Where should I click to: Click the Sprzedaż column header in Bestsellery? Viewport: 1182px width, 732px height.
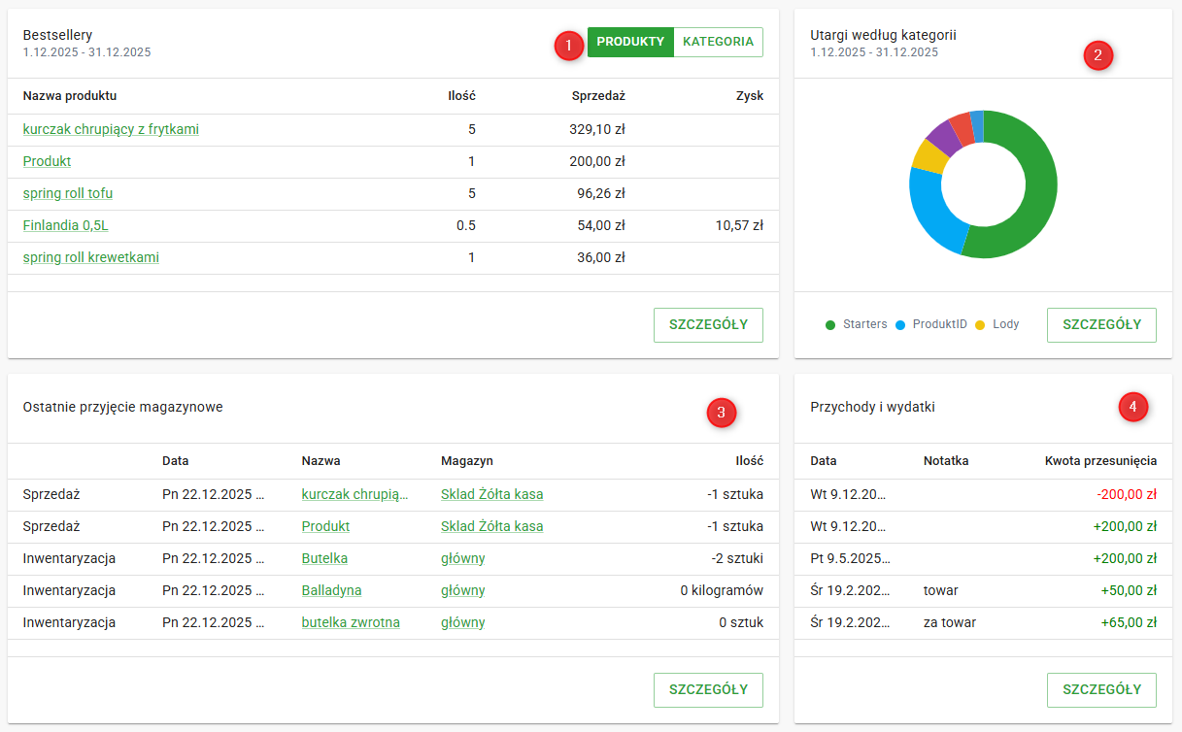(597, 96)
